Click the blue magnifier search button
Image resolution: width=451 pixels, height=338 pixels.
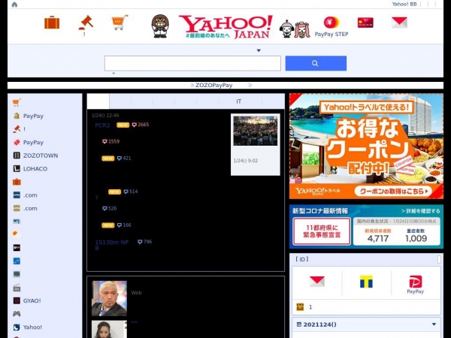(316, 63)
